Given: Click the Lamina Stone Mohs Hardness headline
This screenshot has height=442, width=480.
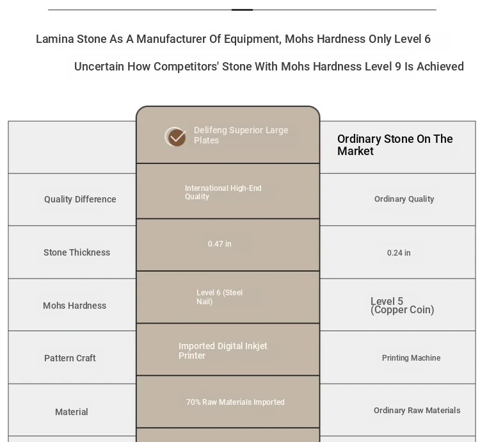Looking at the screenshot, I should click(233, 39).
